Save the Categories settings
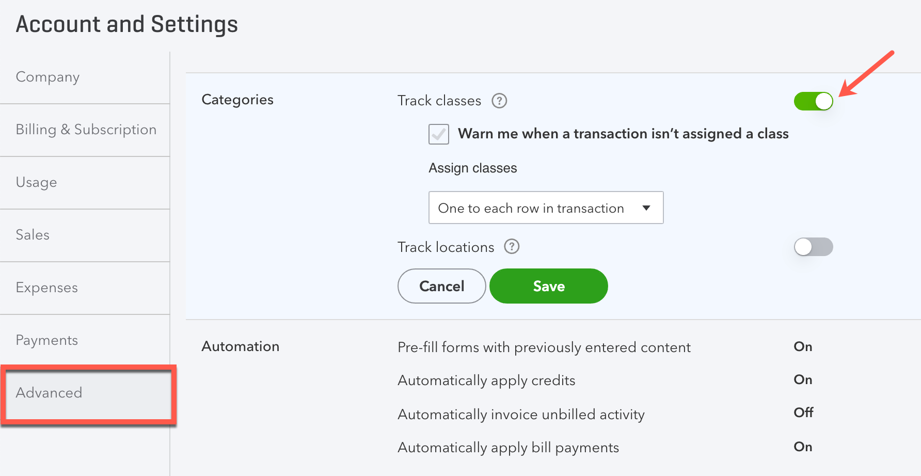Screen dimensions: 921x476 548,286
